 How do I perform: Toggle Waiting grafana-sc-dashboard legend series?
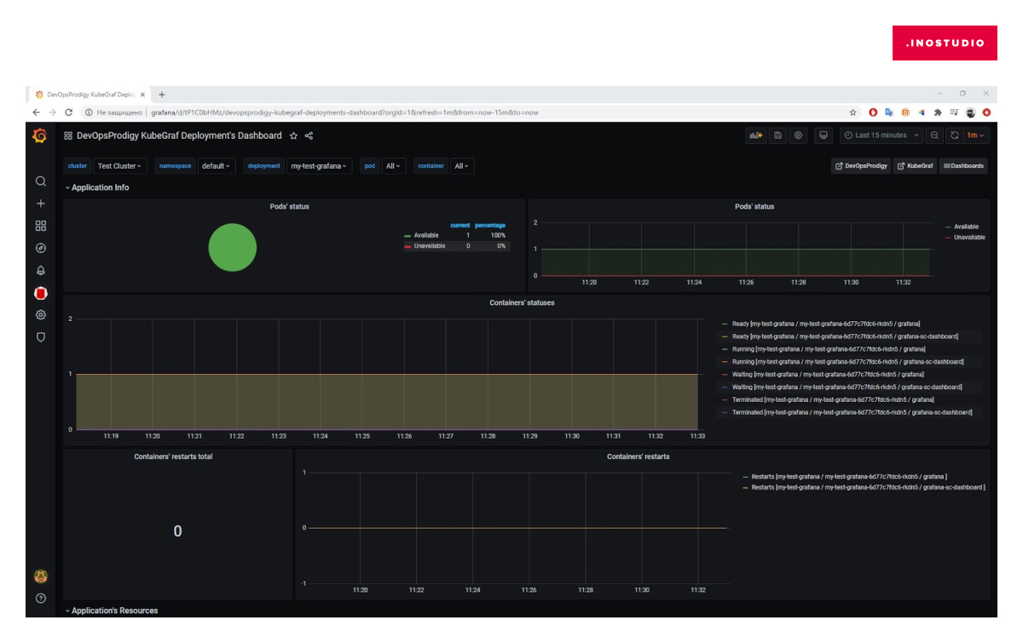[x=847, y=387]
